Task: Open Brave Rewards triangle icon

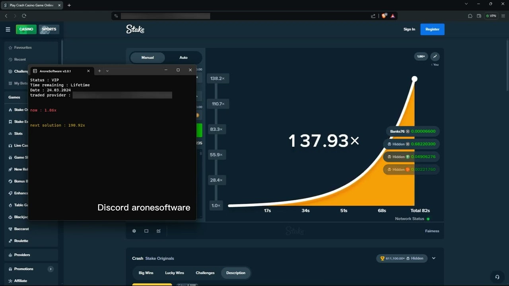Action: coord(392,16)
